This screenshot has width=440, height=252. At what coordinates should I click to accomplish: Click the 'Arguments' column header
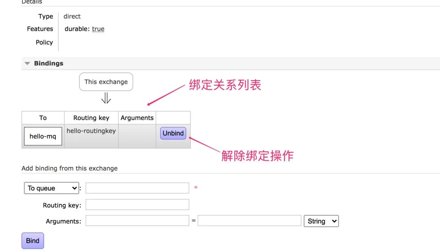point(137,118)
